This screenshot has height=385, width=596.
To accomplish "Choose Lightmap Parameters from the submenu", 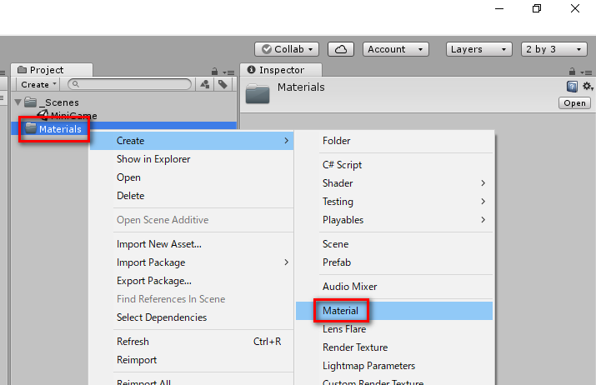I will click(394, 366).
